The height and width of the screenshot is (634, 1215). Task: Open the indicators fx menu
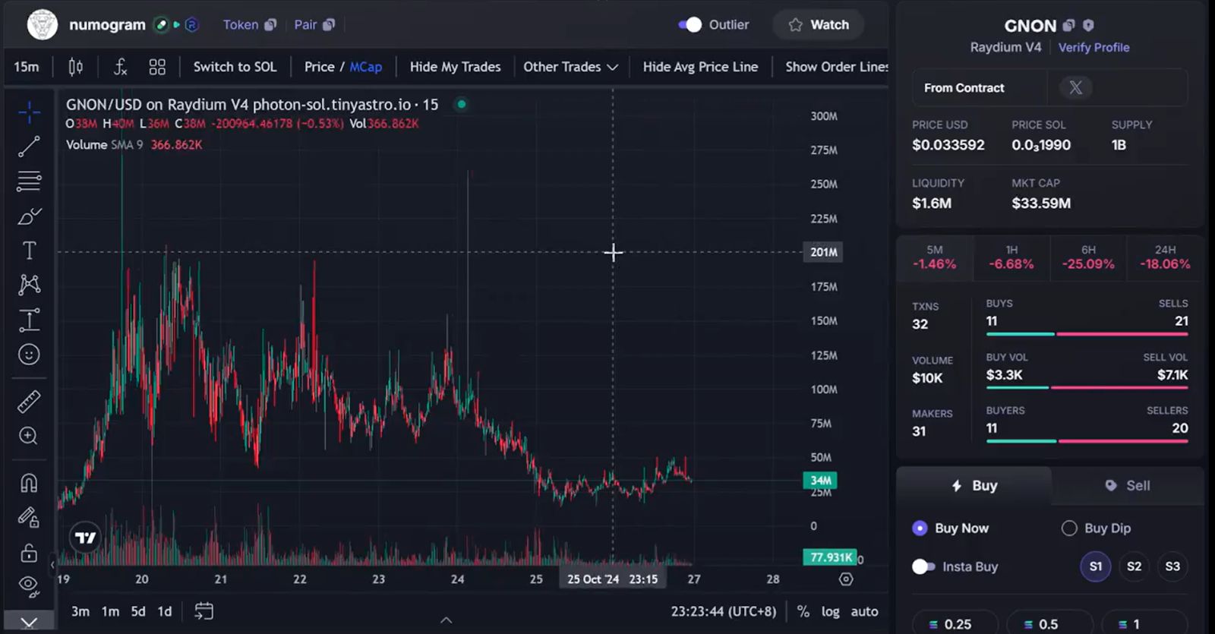pyautogui.click(x=120, y=67)
